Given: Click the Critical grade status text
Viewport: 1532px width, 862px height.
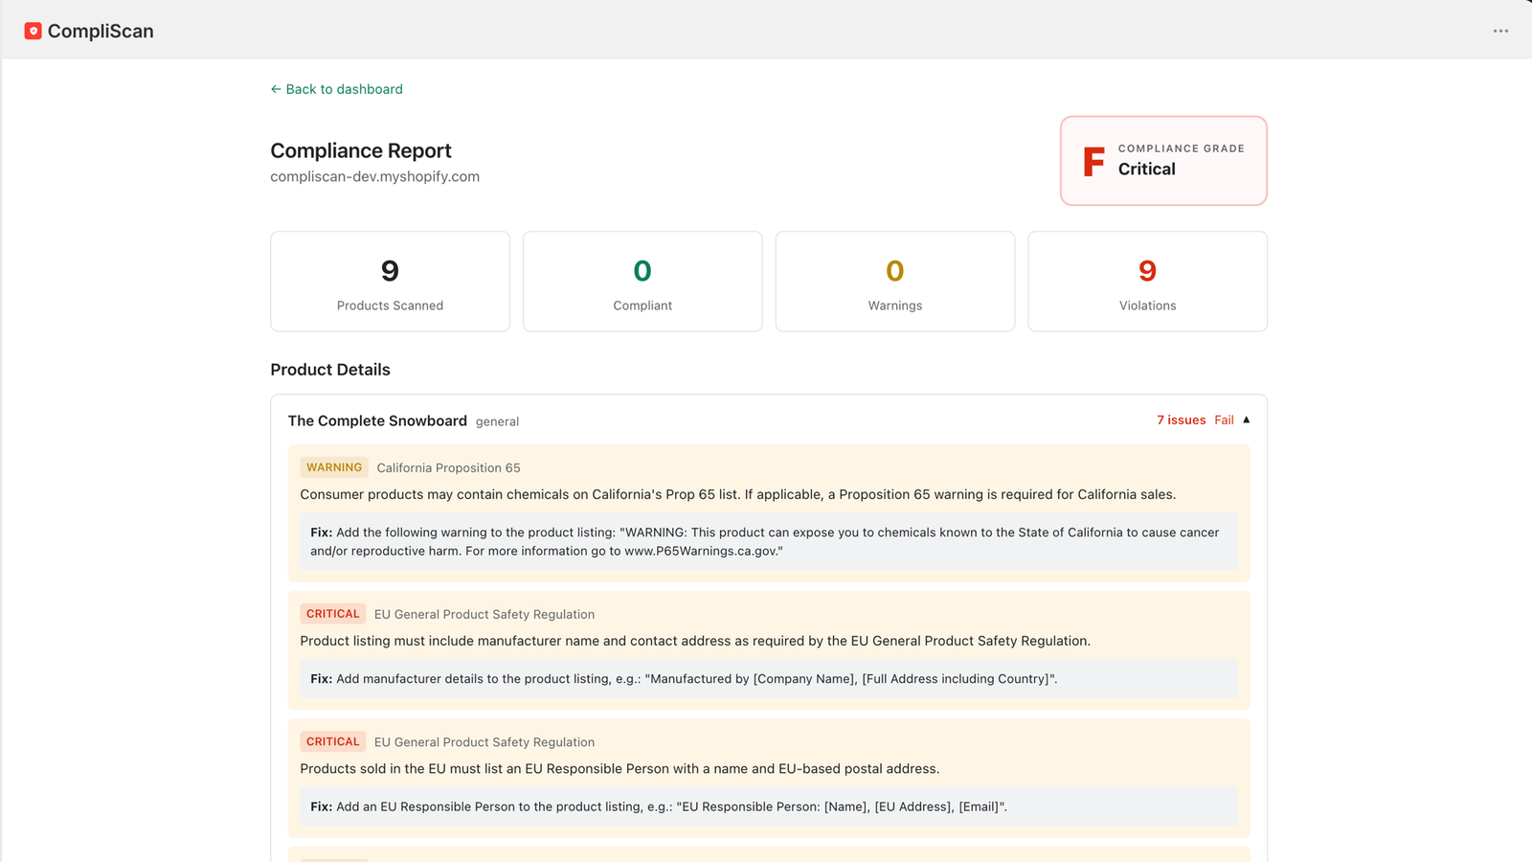Looking at the screenshot, I should pyautogui.click(x=1147, y=169).
